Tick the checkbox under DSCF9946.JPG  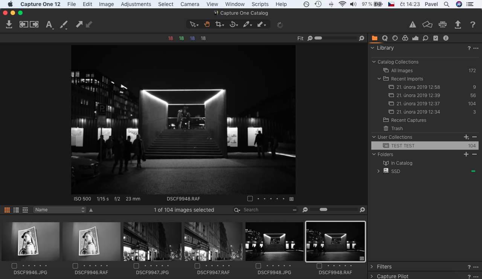point(14,266)
